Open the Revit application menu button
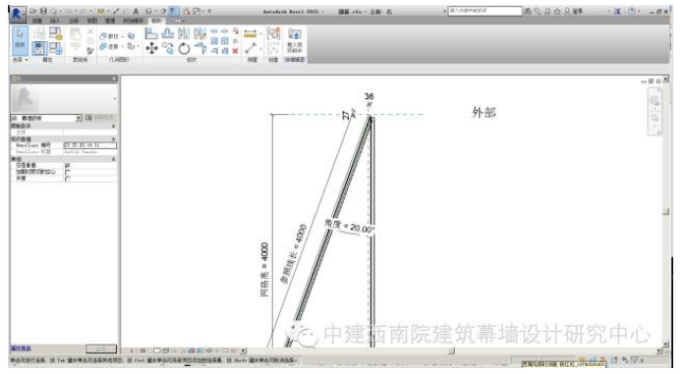 [18, 14]
